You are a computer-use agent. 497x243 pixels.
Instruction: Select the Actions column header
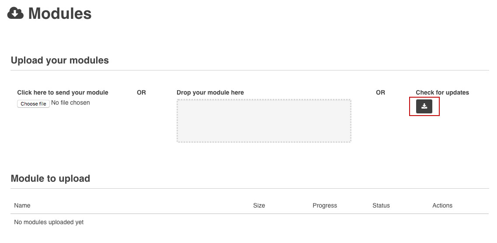tap(442, 205)
